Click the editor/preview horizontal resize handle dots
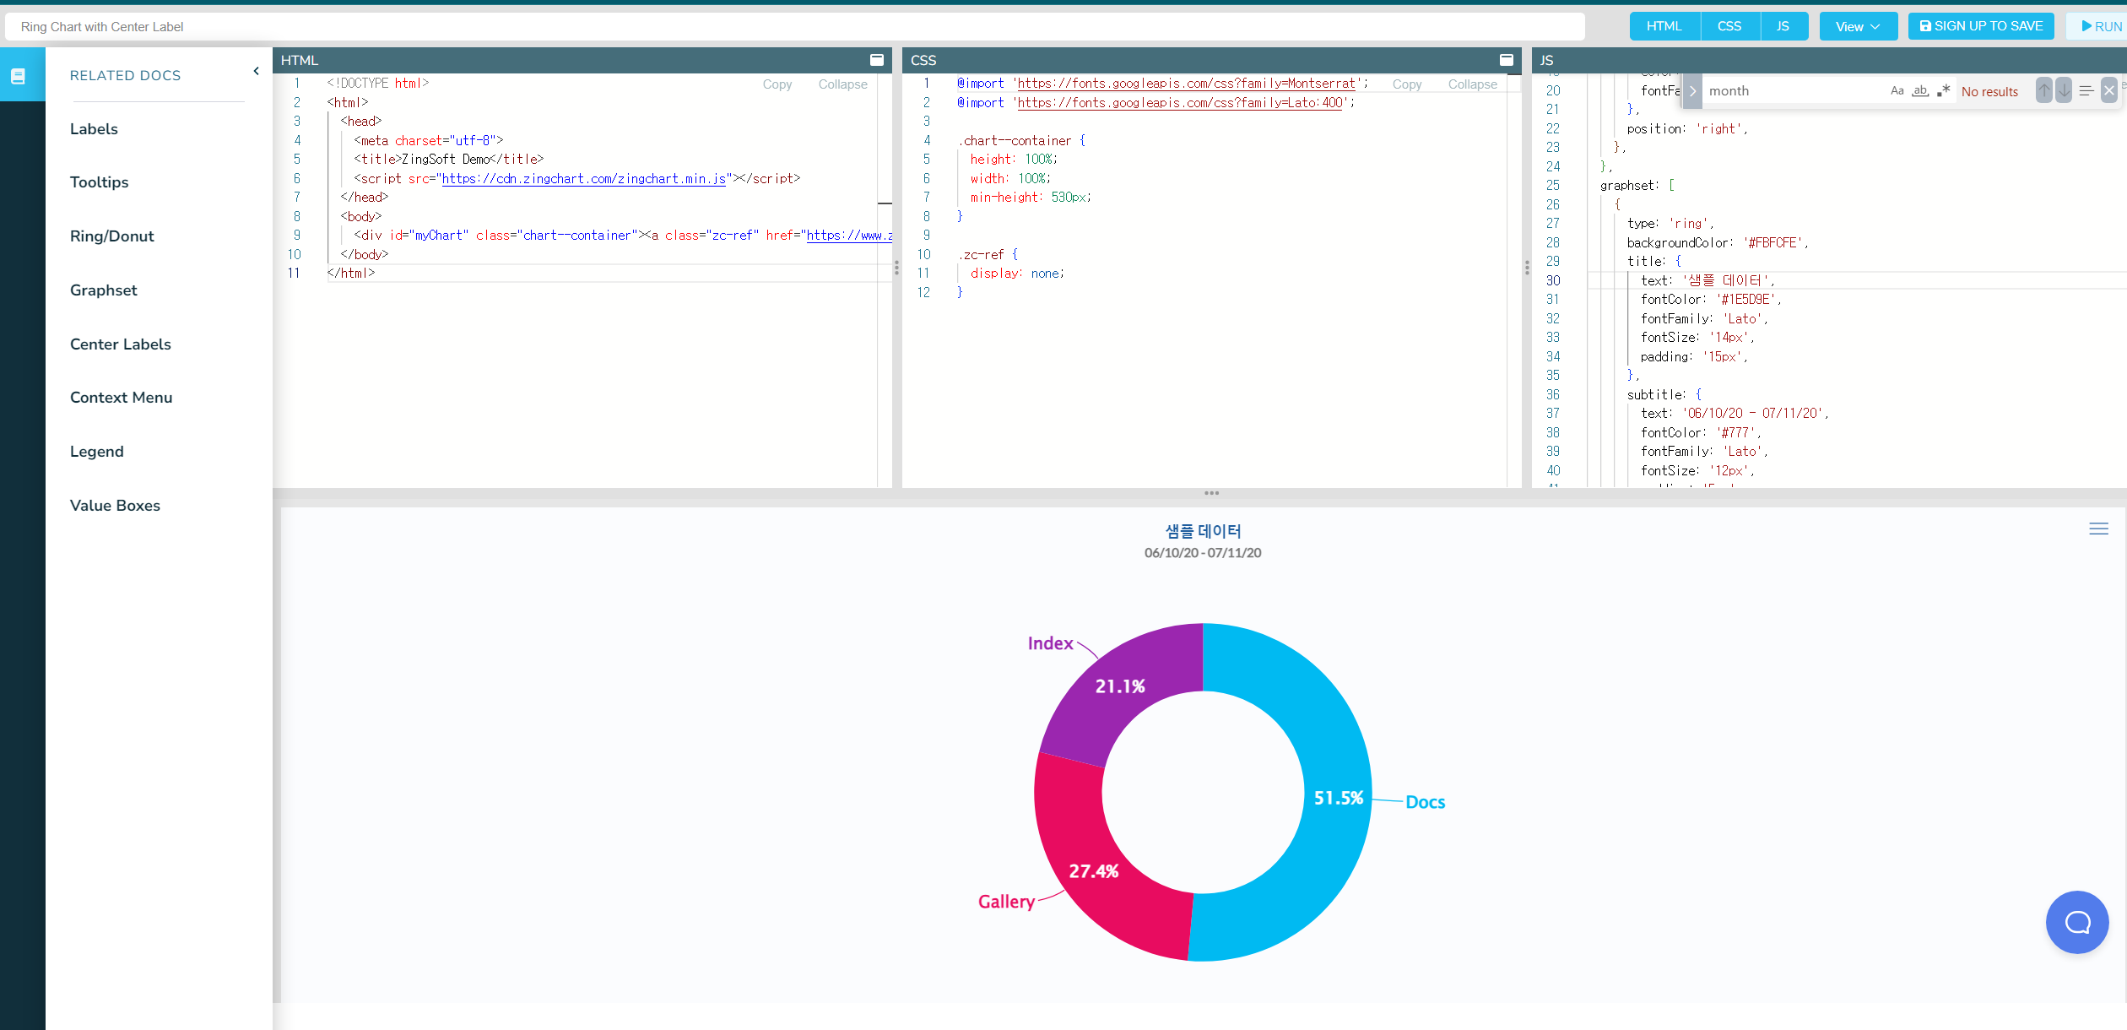Viewport: 2127px width, 1030px height. pos(1211,493)
